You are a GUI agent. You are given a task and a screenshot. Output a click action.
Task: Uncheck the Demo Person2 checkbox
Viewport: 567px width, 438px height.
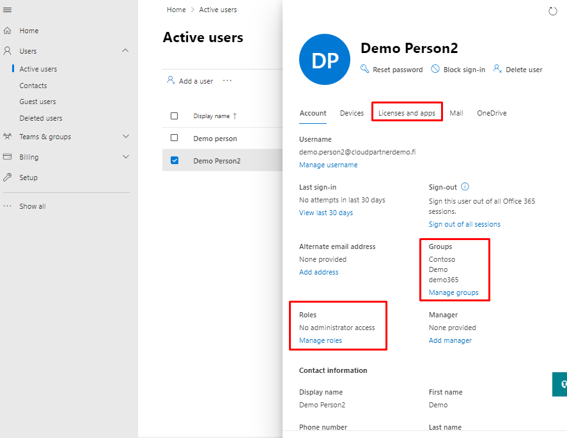pos(175,161)
